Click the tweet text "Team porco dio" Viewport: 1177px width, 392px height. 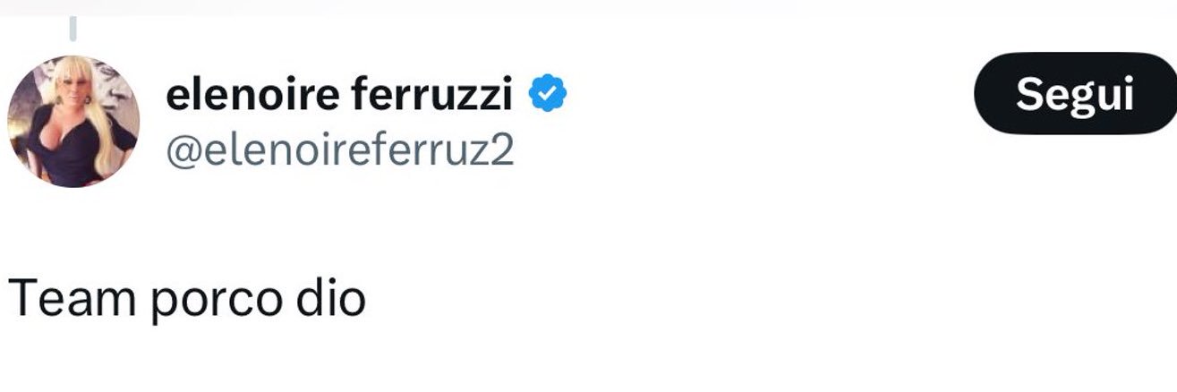pyautogui.click(x=187, y=298)
